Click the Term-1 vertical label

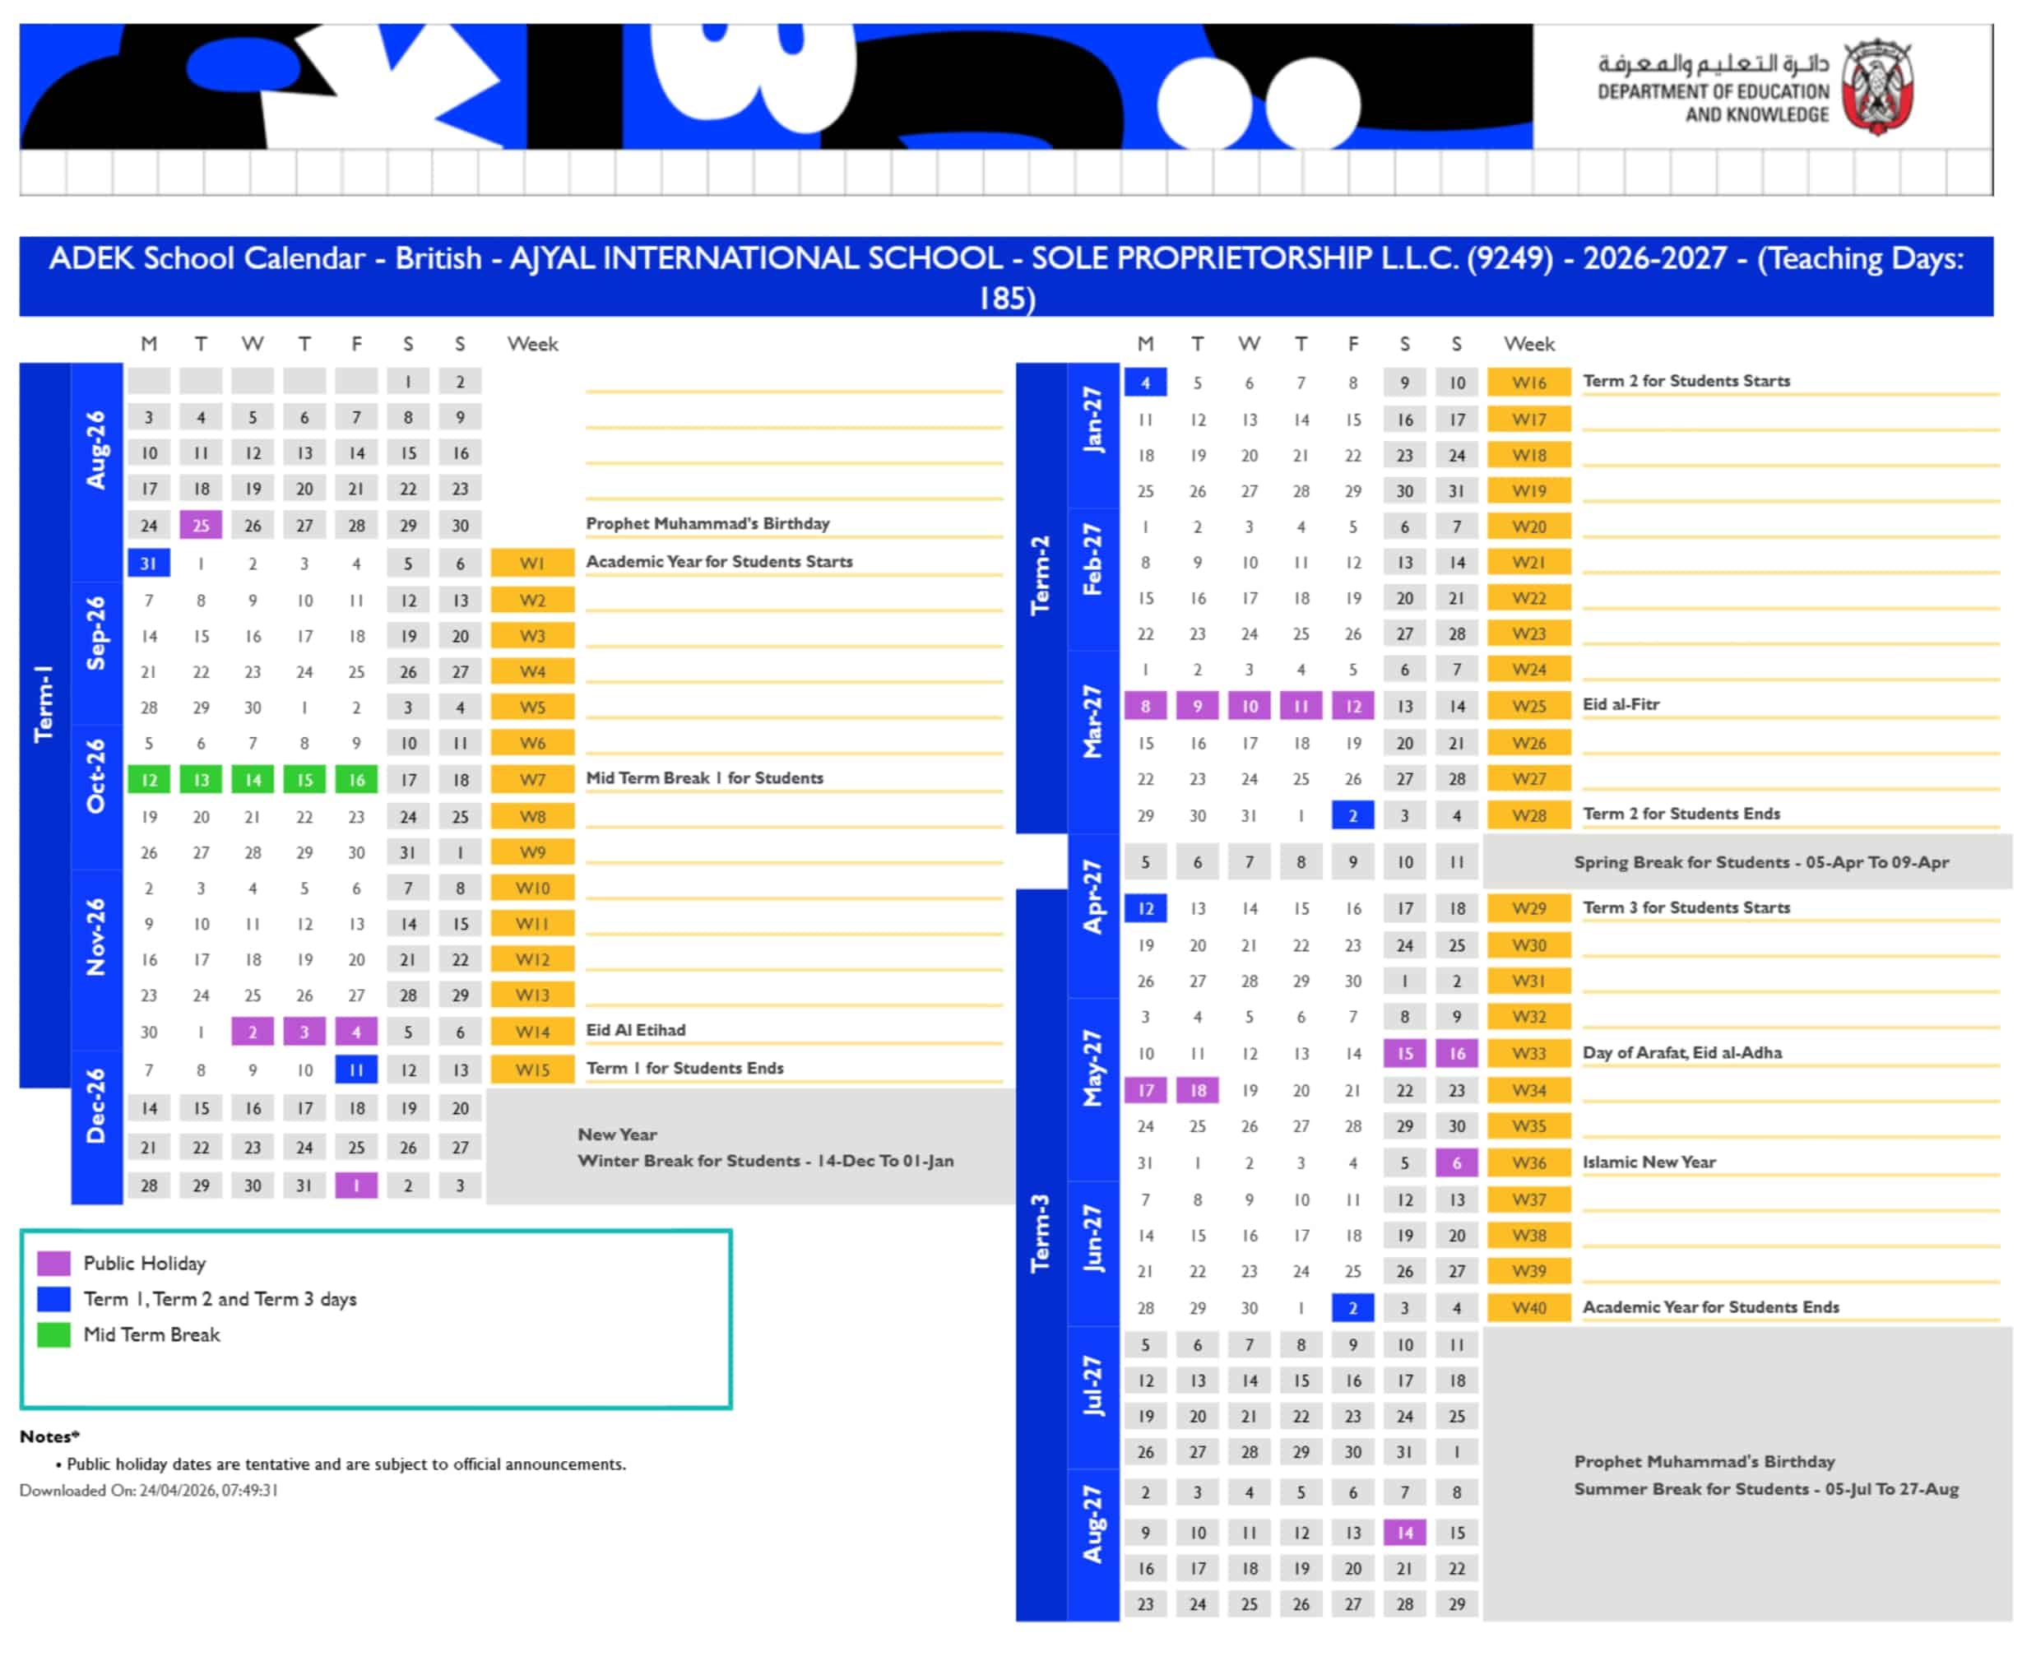[44, 704]
